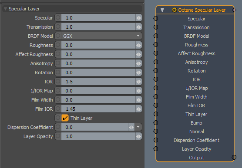Toggle animation dot next to Layer Opacity field
The height and width of the screenshot is (168, 242).
click(58, 136)
